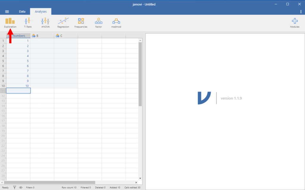Viewport: 305px width, 190px height.
Task: Click the filter funnel in status bar
Action: (14, 187)
